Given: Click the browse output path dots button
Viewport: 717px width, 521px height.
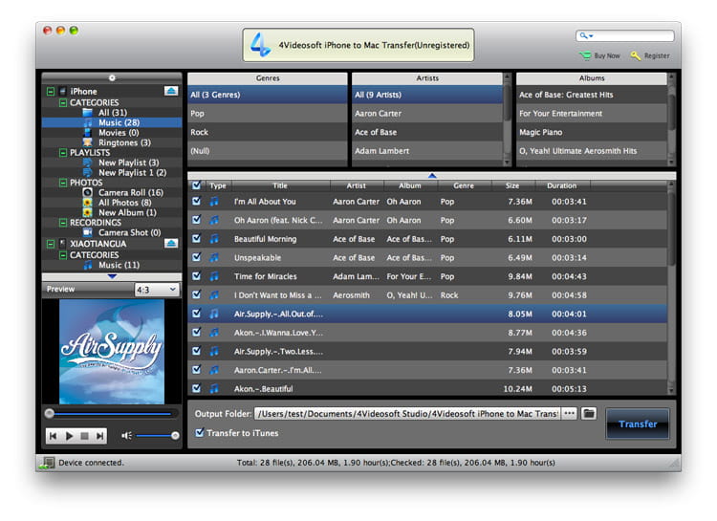Looking at the screenshot, I should click(x=569, y=414).
